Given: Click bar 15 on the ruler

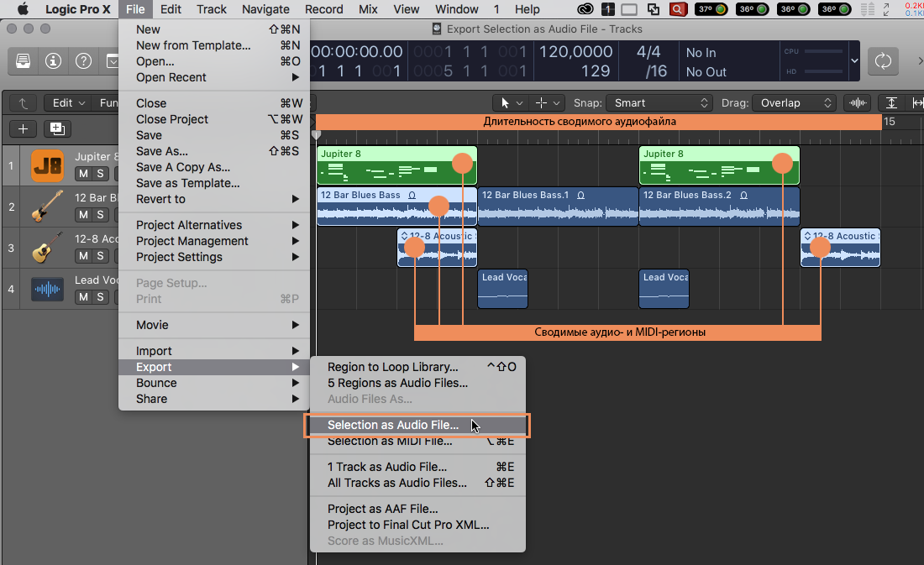Looking at the screenshot, I should click(890, 122).
